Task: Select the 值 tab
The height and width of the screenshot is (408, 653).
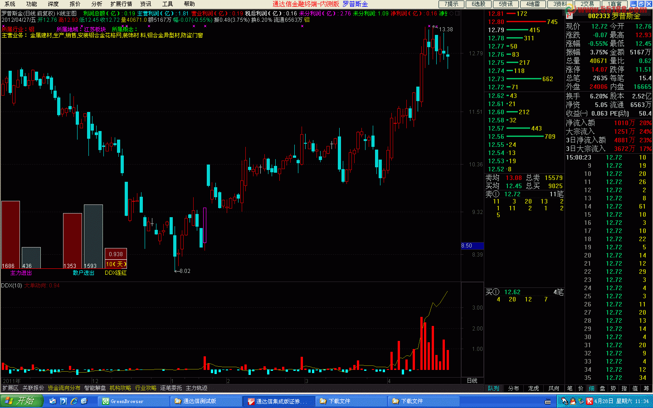Action: [635, 389]
